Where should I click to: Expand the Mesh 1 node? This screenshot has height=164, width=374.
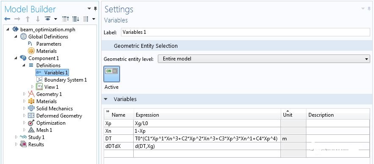[25, 130]
